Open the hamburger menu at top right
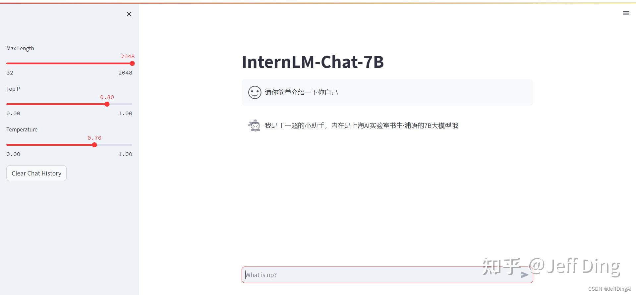This screenshot has width=636, height=295. pos(626,13)
